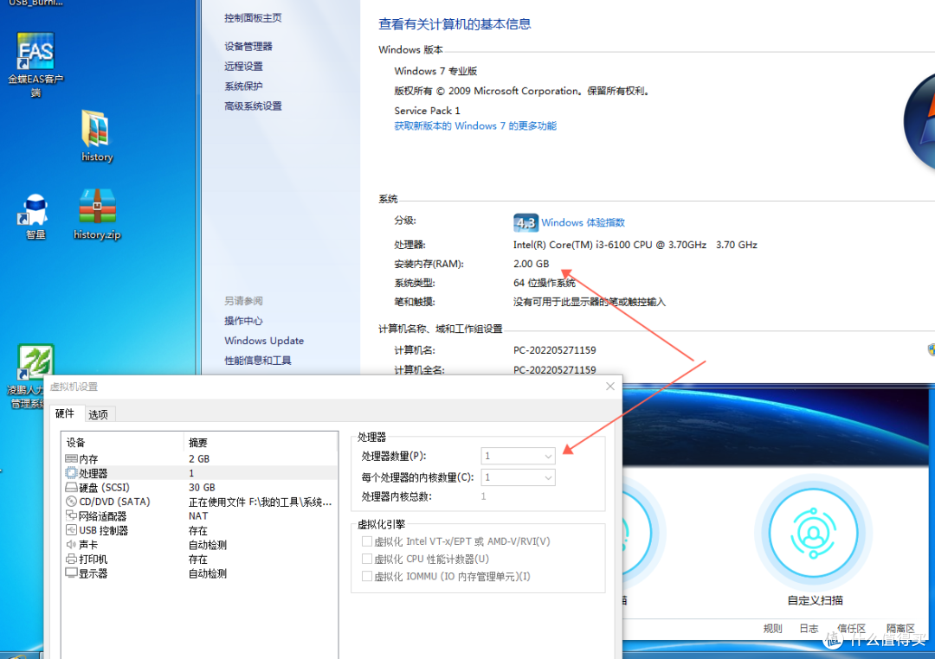Click the 30 GB disk summary value
Image resolution: width=935 pixels, height=659 pixels.
coord(202,488)
